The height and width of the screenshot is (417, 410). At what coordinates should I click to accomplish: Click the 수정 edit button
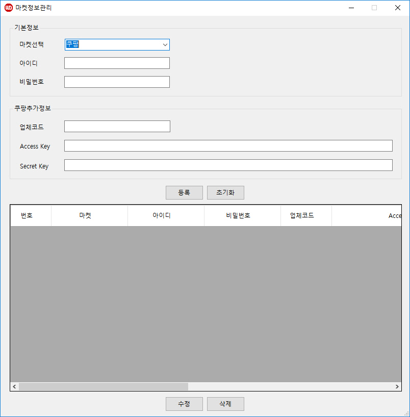coord(184,404)
